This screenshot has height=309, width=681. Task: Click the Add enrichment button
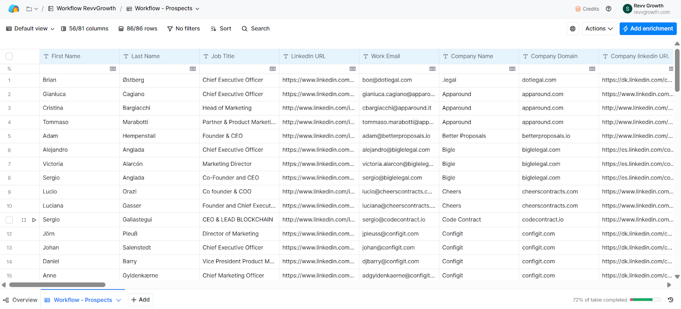648,28
